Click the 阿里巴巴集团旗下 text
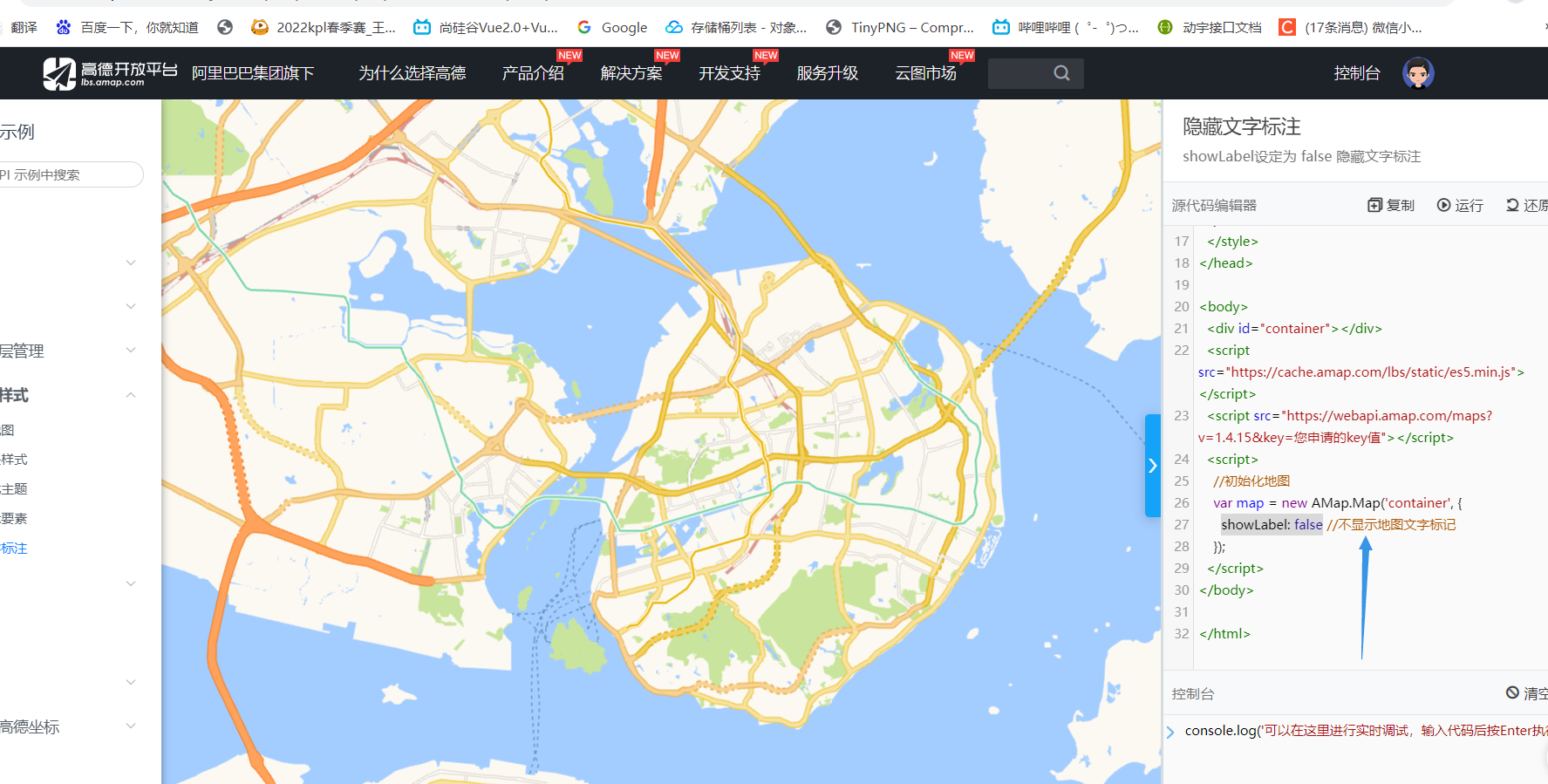The width and height of the screenshot is (1548, 784). click(253, 73)
